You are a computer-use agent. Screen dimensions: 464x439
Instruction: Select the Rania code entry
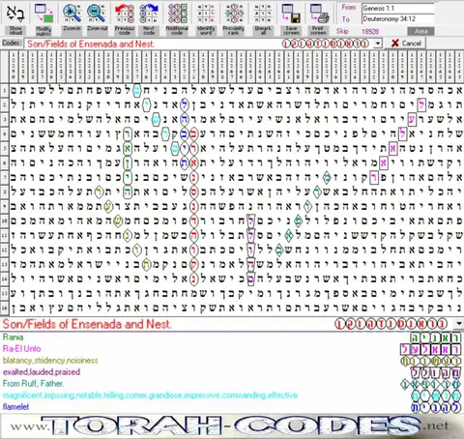13,337
